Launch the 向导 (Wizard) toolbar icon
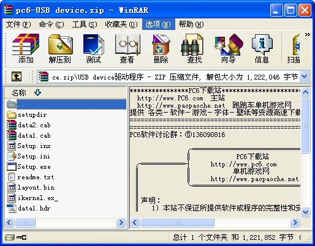315x246 pixels. point(228,49)
